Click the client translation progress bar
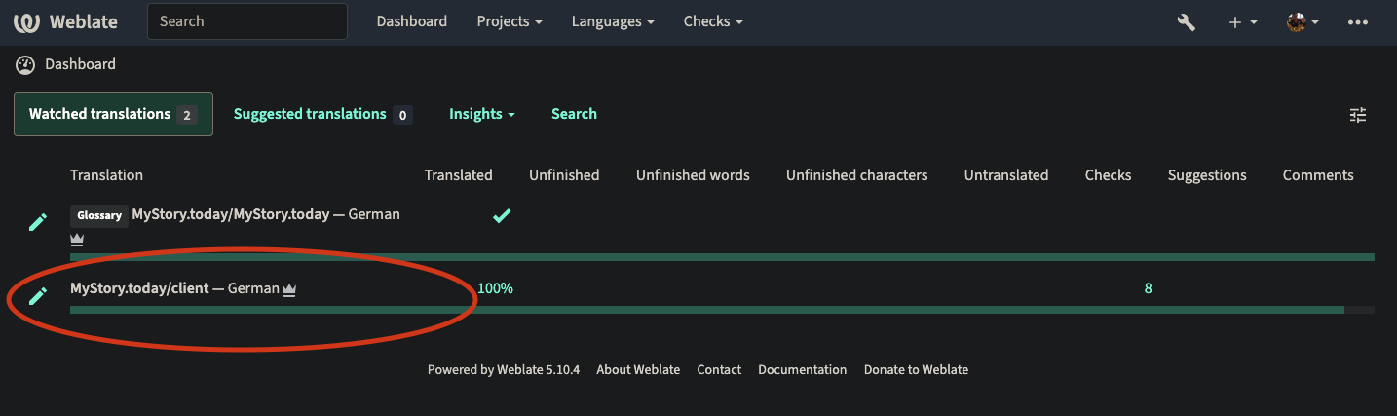 point(722,310)
